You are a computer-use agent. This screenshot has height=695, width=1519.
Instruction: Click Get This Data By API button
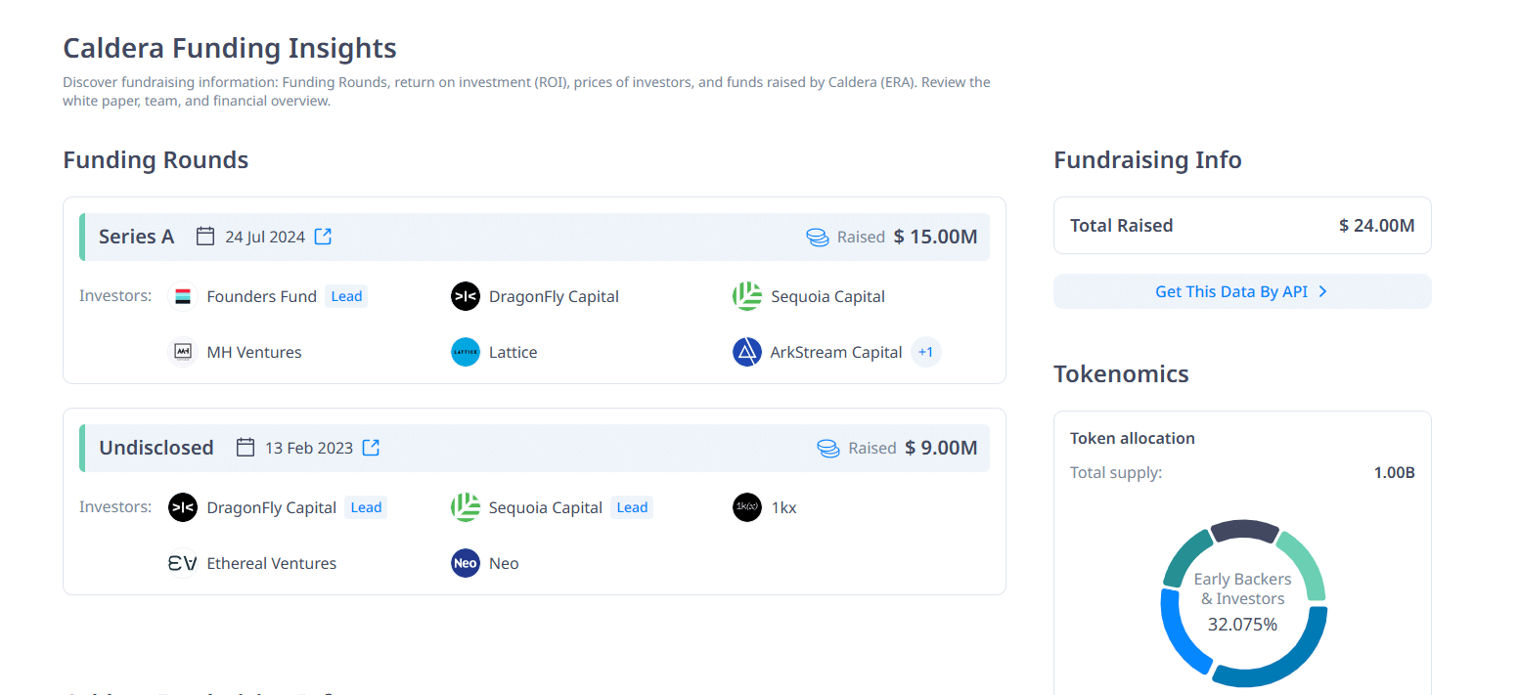click(1242, 291)
